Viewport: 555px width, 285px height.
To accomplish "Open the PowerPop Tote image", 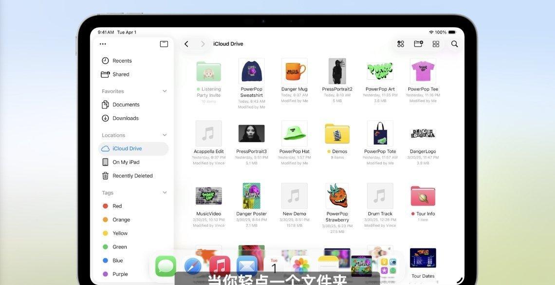I will (x=380, y=134).
